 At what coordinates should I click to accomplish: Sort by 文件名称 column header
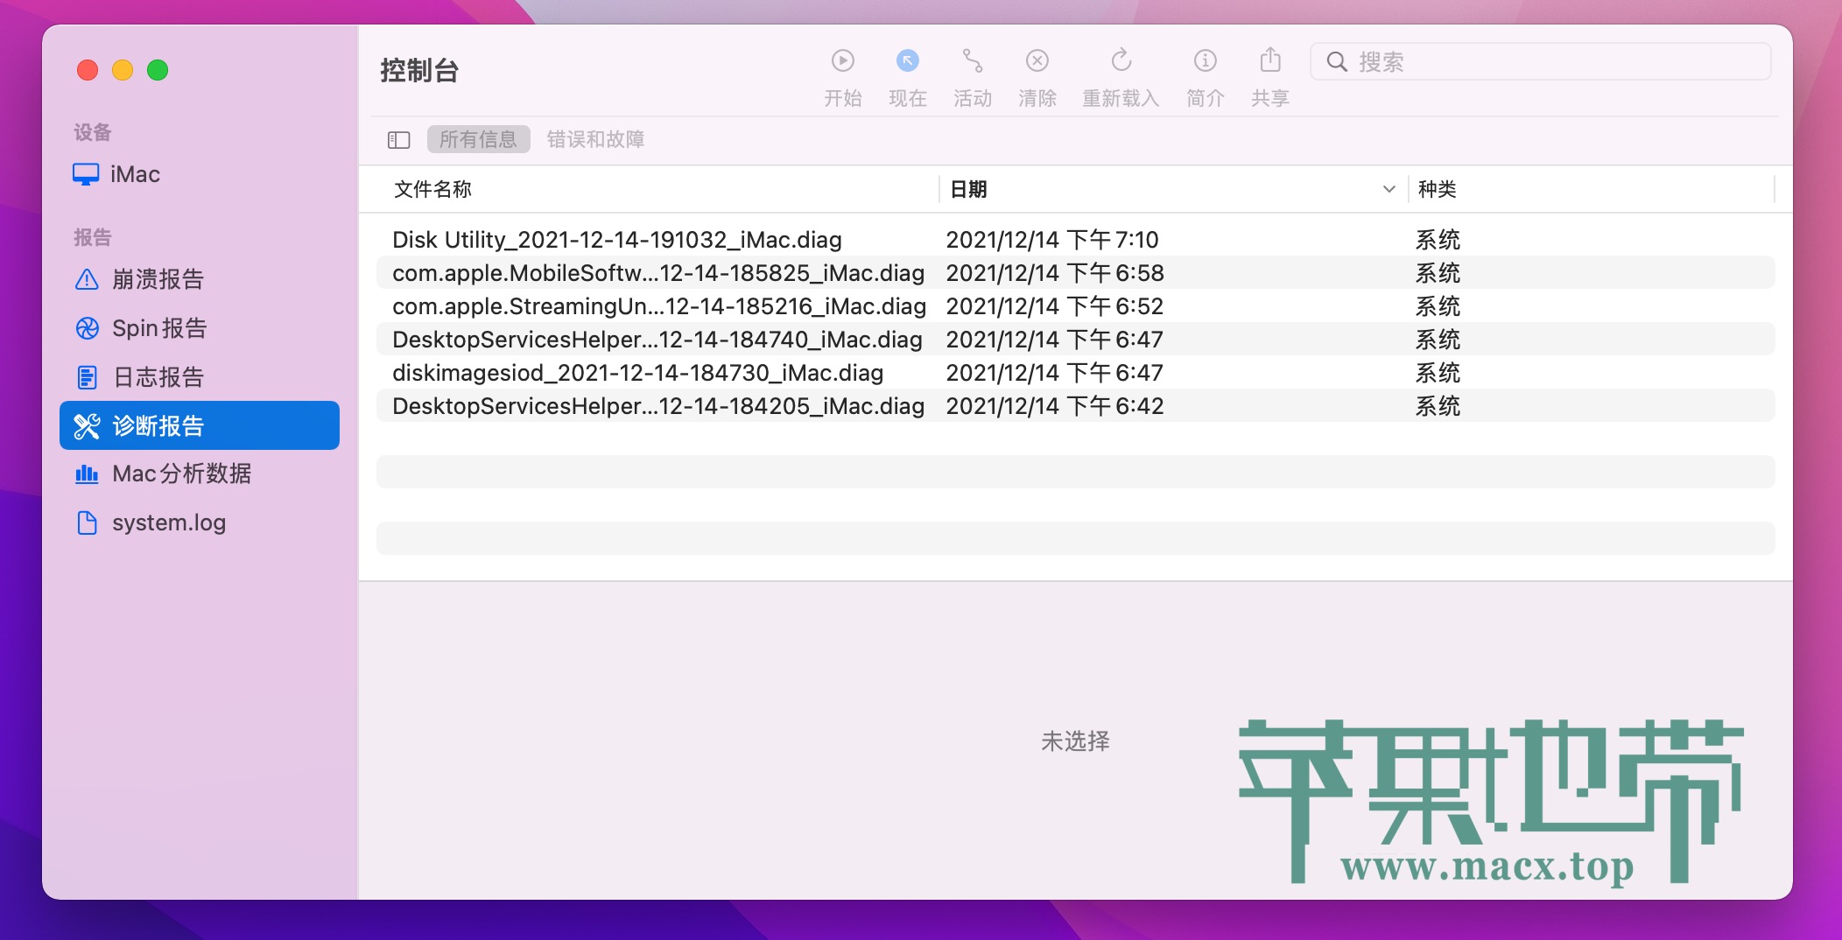pos(432,189)
